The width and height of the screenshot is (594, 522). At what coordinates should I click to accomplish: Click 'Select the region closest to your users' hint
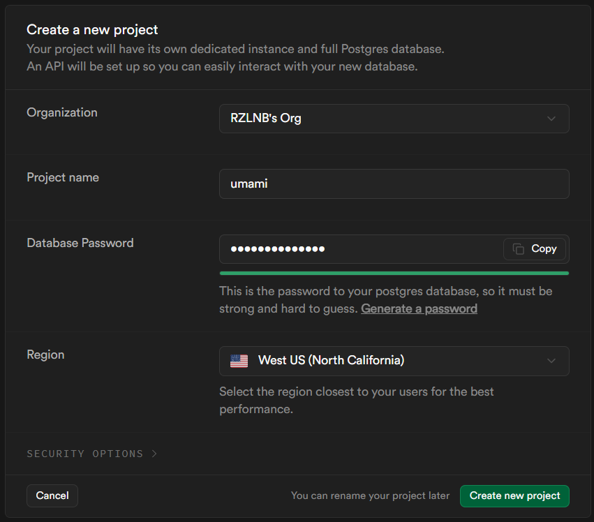coord(357,400)
